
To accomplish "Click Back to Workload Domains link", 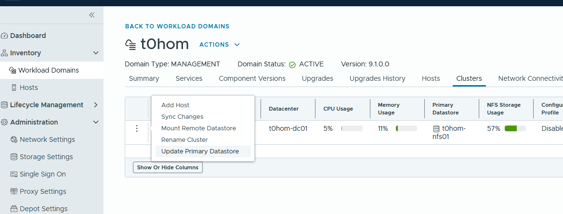I will [177, 26].
